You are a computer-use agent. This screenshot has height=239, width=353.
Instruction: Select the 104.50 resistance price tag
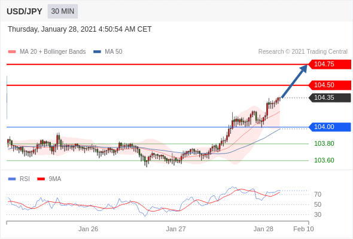(330, 85)
